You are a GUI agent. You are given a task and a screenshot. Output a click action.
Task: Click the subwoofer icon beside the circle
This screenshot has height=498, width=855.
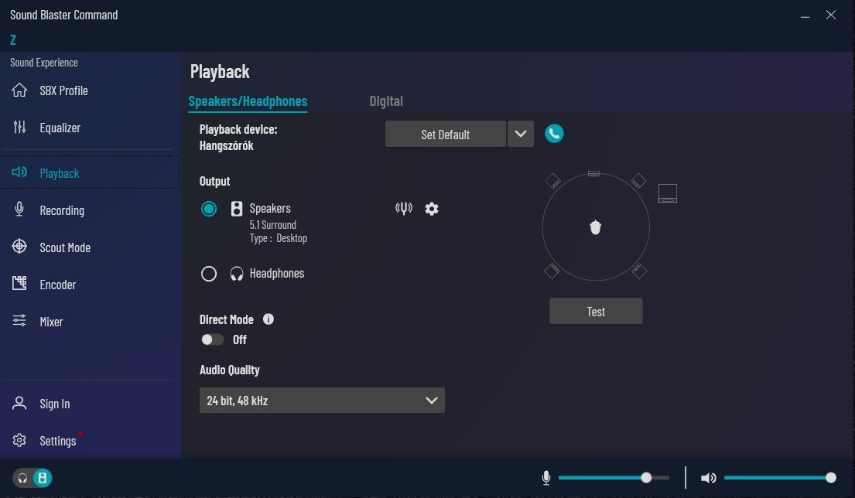668,193
